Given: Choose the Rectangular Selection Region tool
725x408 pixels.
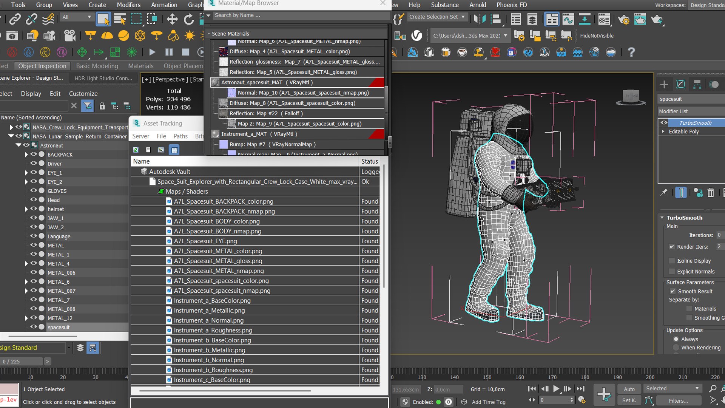Looking at the screenshot, I should (136, 19).
